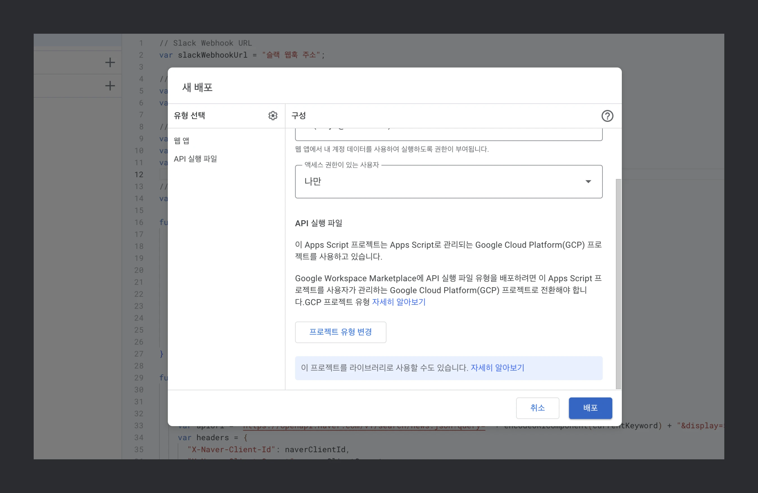Cancel the dialog with 취소
This screenshot has height=493, width=758.
(537, 408)
